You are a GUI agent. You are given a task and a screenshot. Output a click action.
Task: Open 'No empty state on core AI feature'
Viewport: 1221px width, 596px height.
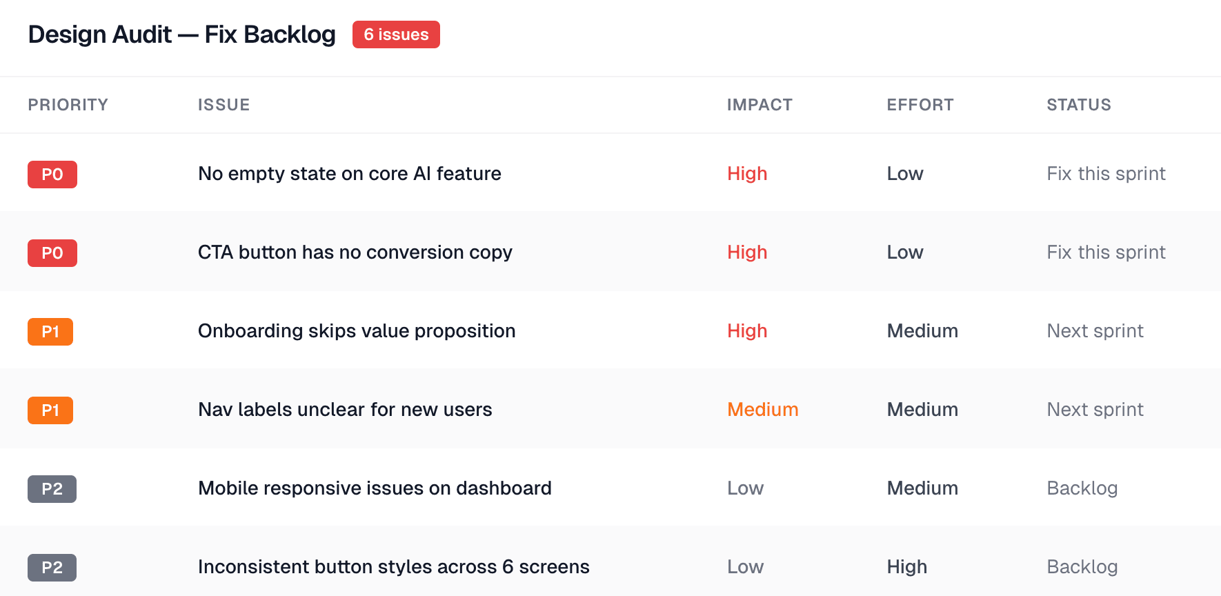(349, 174)
